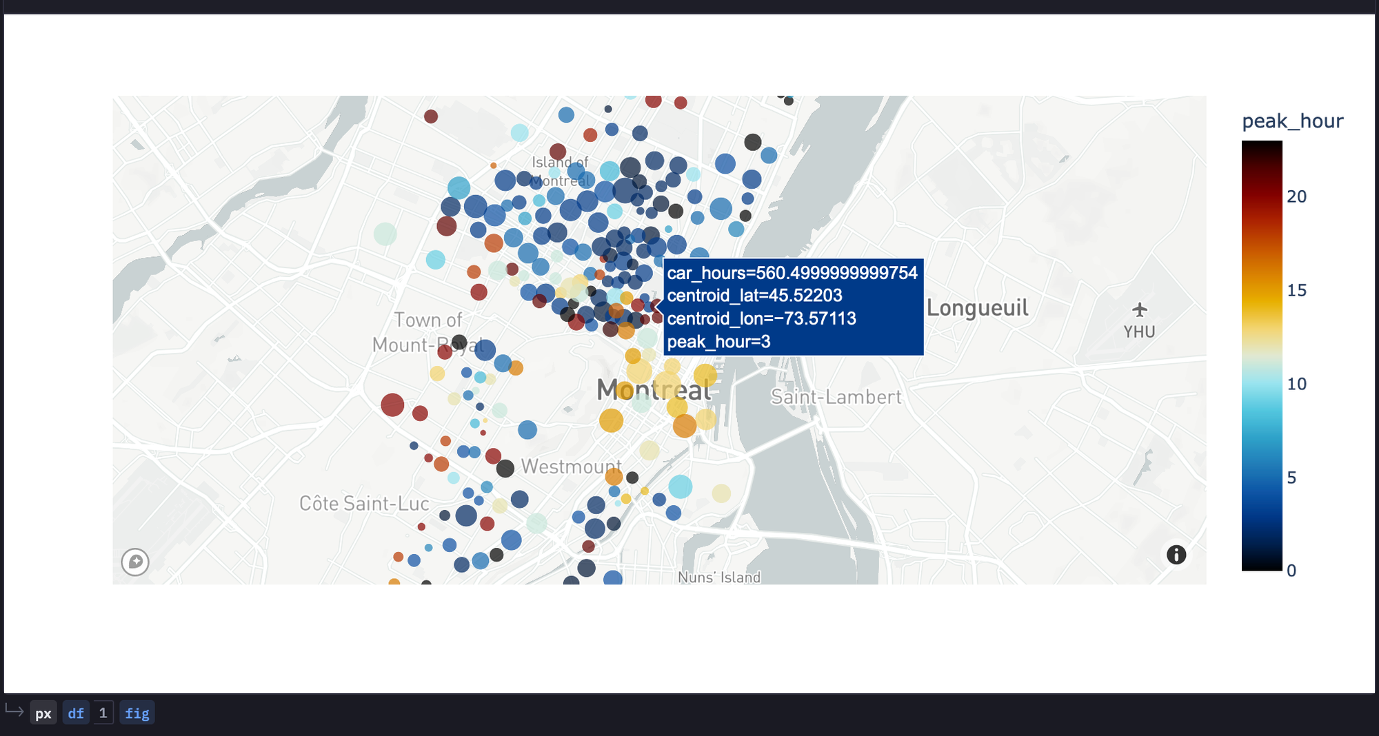Select the dark marker near Westmount

click(x=506, y=469)
